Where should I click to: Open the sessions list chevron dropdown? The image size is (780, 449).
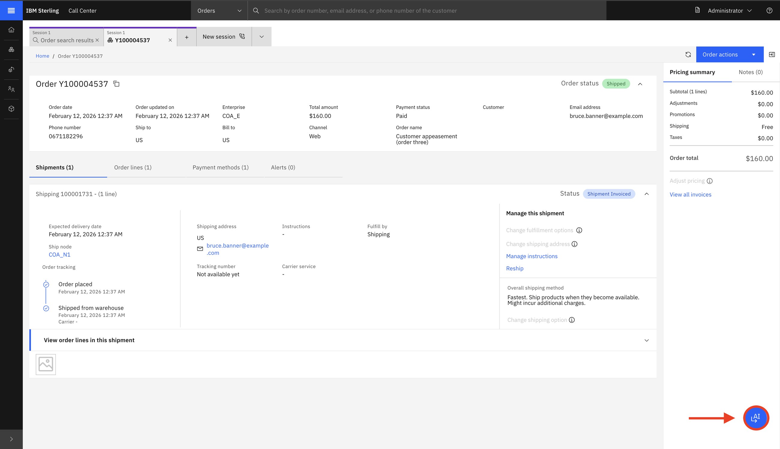tap(261, 37)
